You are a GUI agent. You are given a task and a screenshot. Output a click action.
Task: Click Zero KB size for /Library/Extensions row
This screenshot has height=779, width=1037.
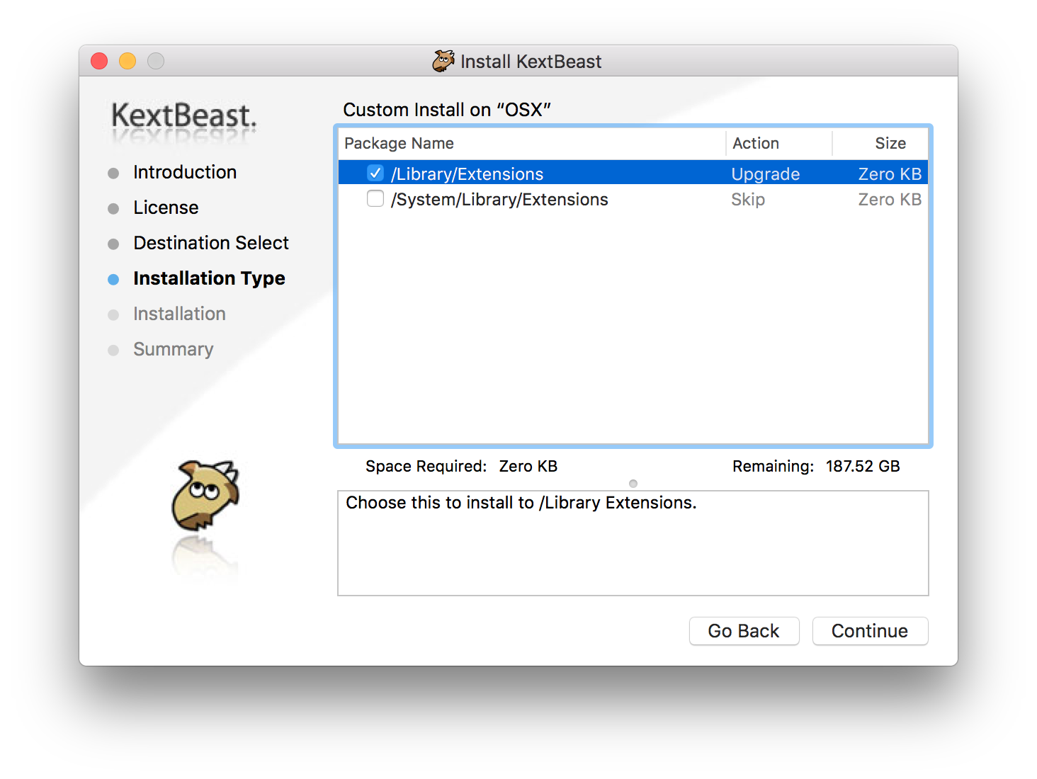pyautogui.click(x=890, y=174)
